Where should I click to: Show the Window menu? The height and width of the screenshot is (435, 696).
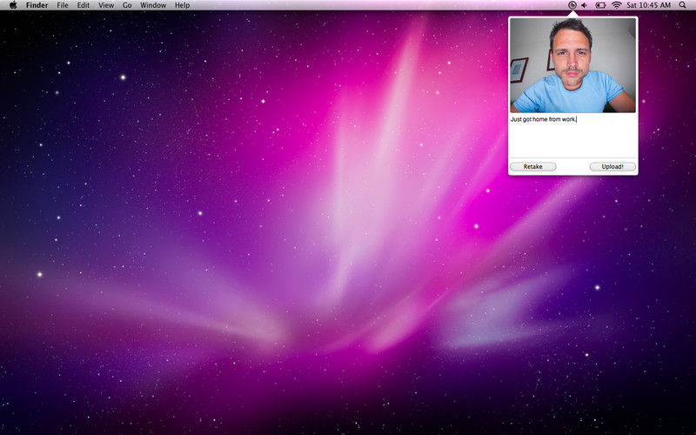click(153, 5)
